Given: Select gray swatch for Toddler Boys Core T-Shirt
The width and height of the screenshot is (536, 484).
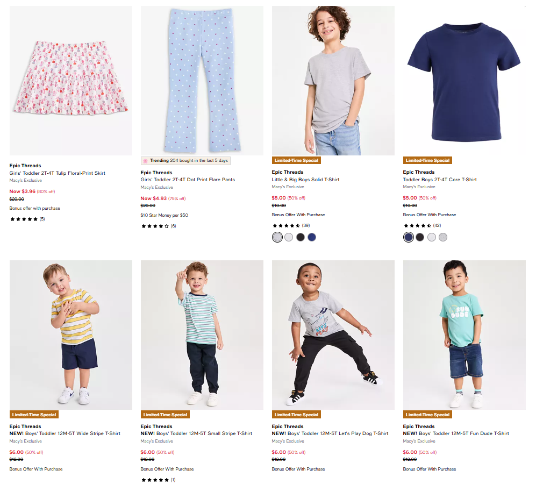Looking at the screenshot, I should pyautogui.click(x=443, y=237).
